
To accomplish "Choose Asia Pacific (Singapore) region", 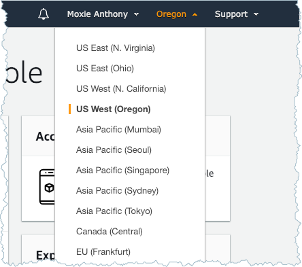I will [x=122, y=171].
